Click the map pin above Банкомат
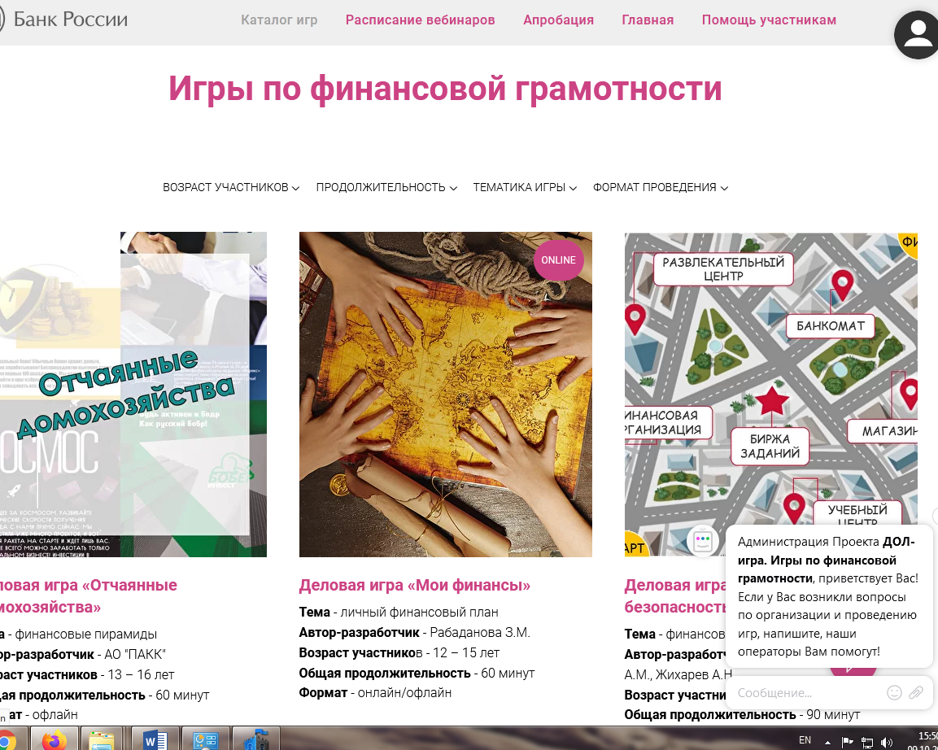The width and height of the screenshot is (938, 750). pos(842,285)
